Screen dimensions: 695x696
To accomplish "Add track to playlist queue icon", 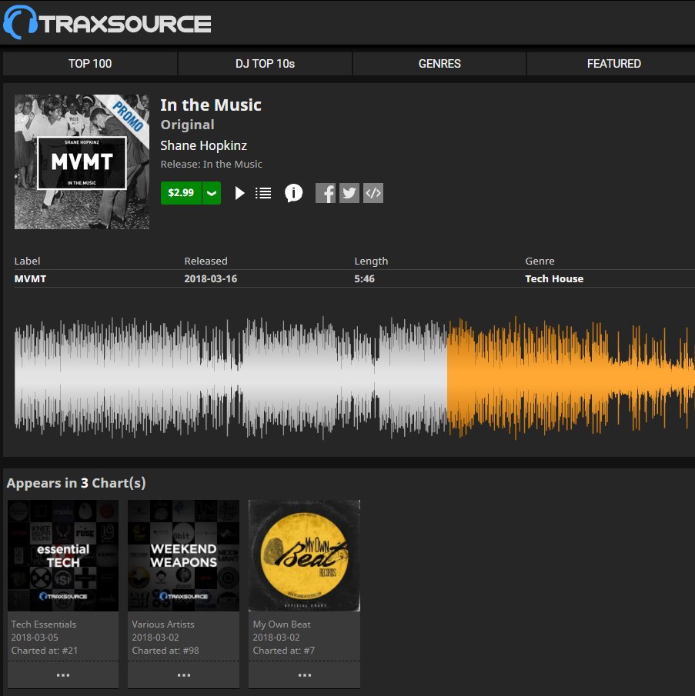I will [263, 193].
